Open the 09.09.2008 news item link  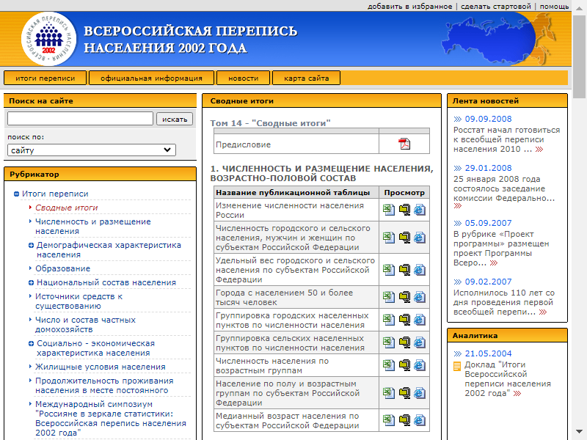pyautogui.click(x=488, y=119)
